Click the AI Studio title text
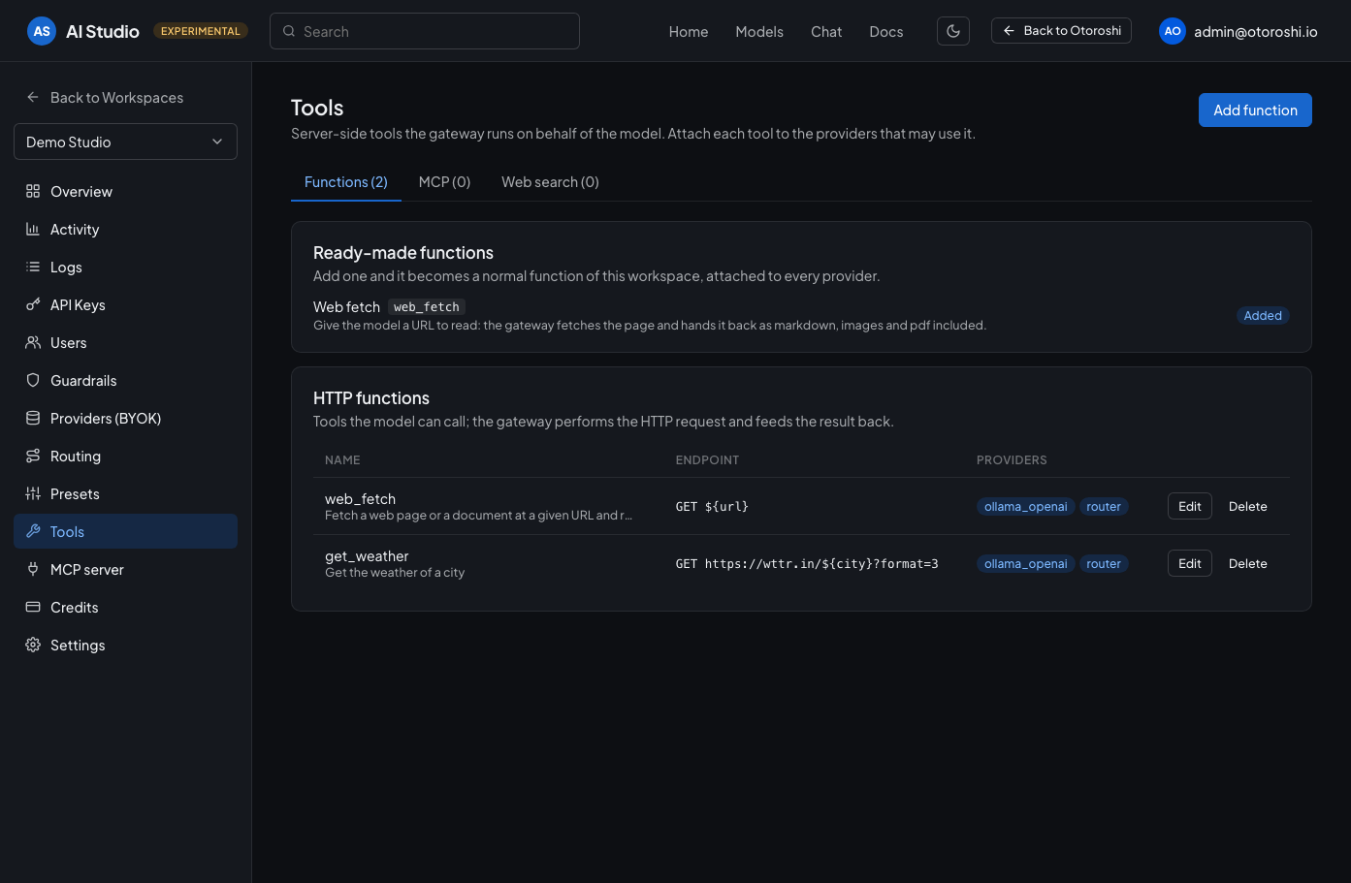 [x=103, y=31]
